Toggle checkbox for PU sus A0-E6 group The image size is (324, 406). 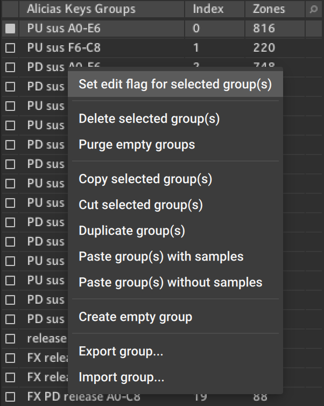click(10, 29)
